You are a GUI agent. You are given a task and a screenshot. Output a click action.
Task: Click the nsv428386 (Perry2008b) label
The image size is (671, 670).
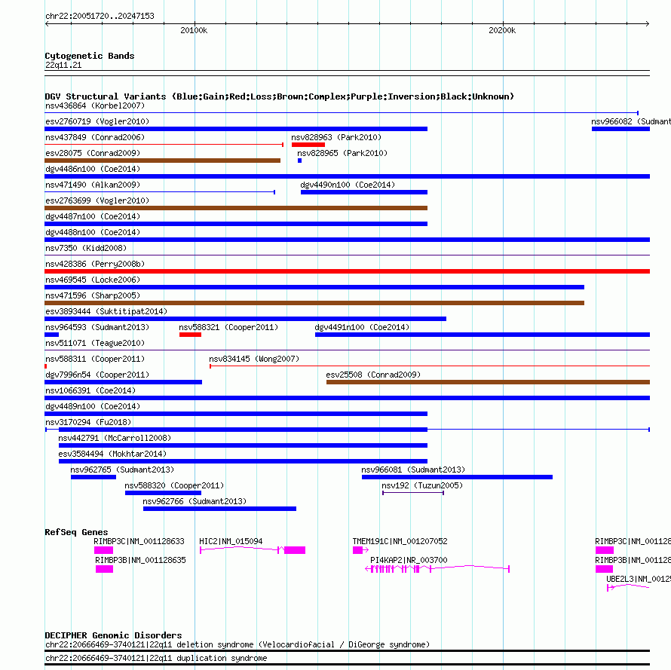point(95,264)
